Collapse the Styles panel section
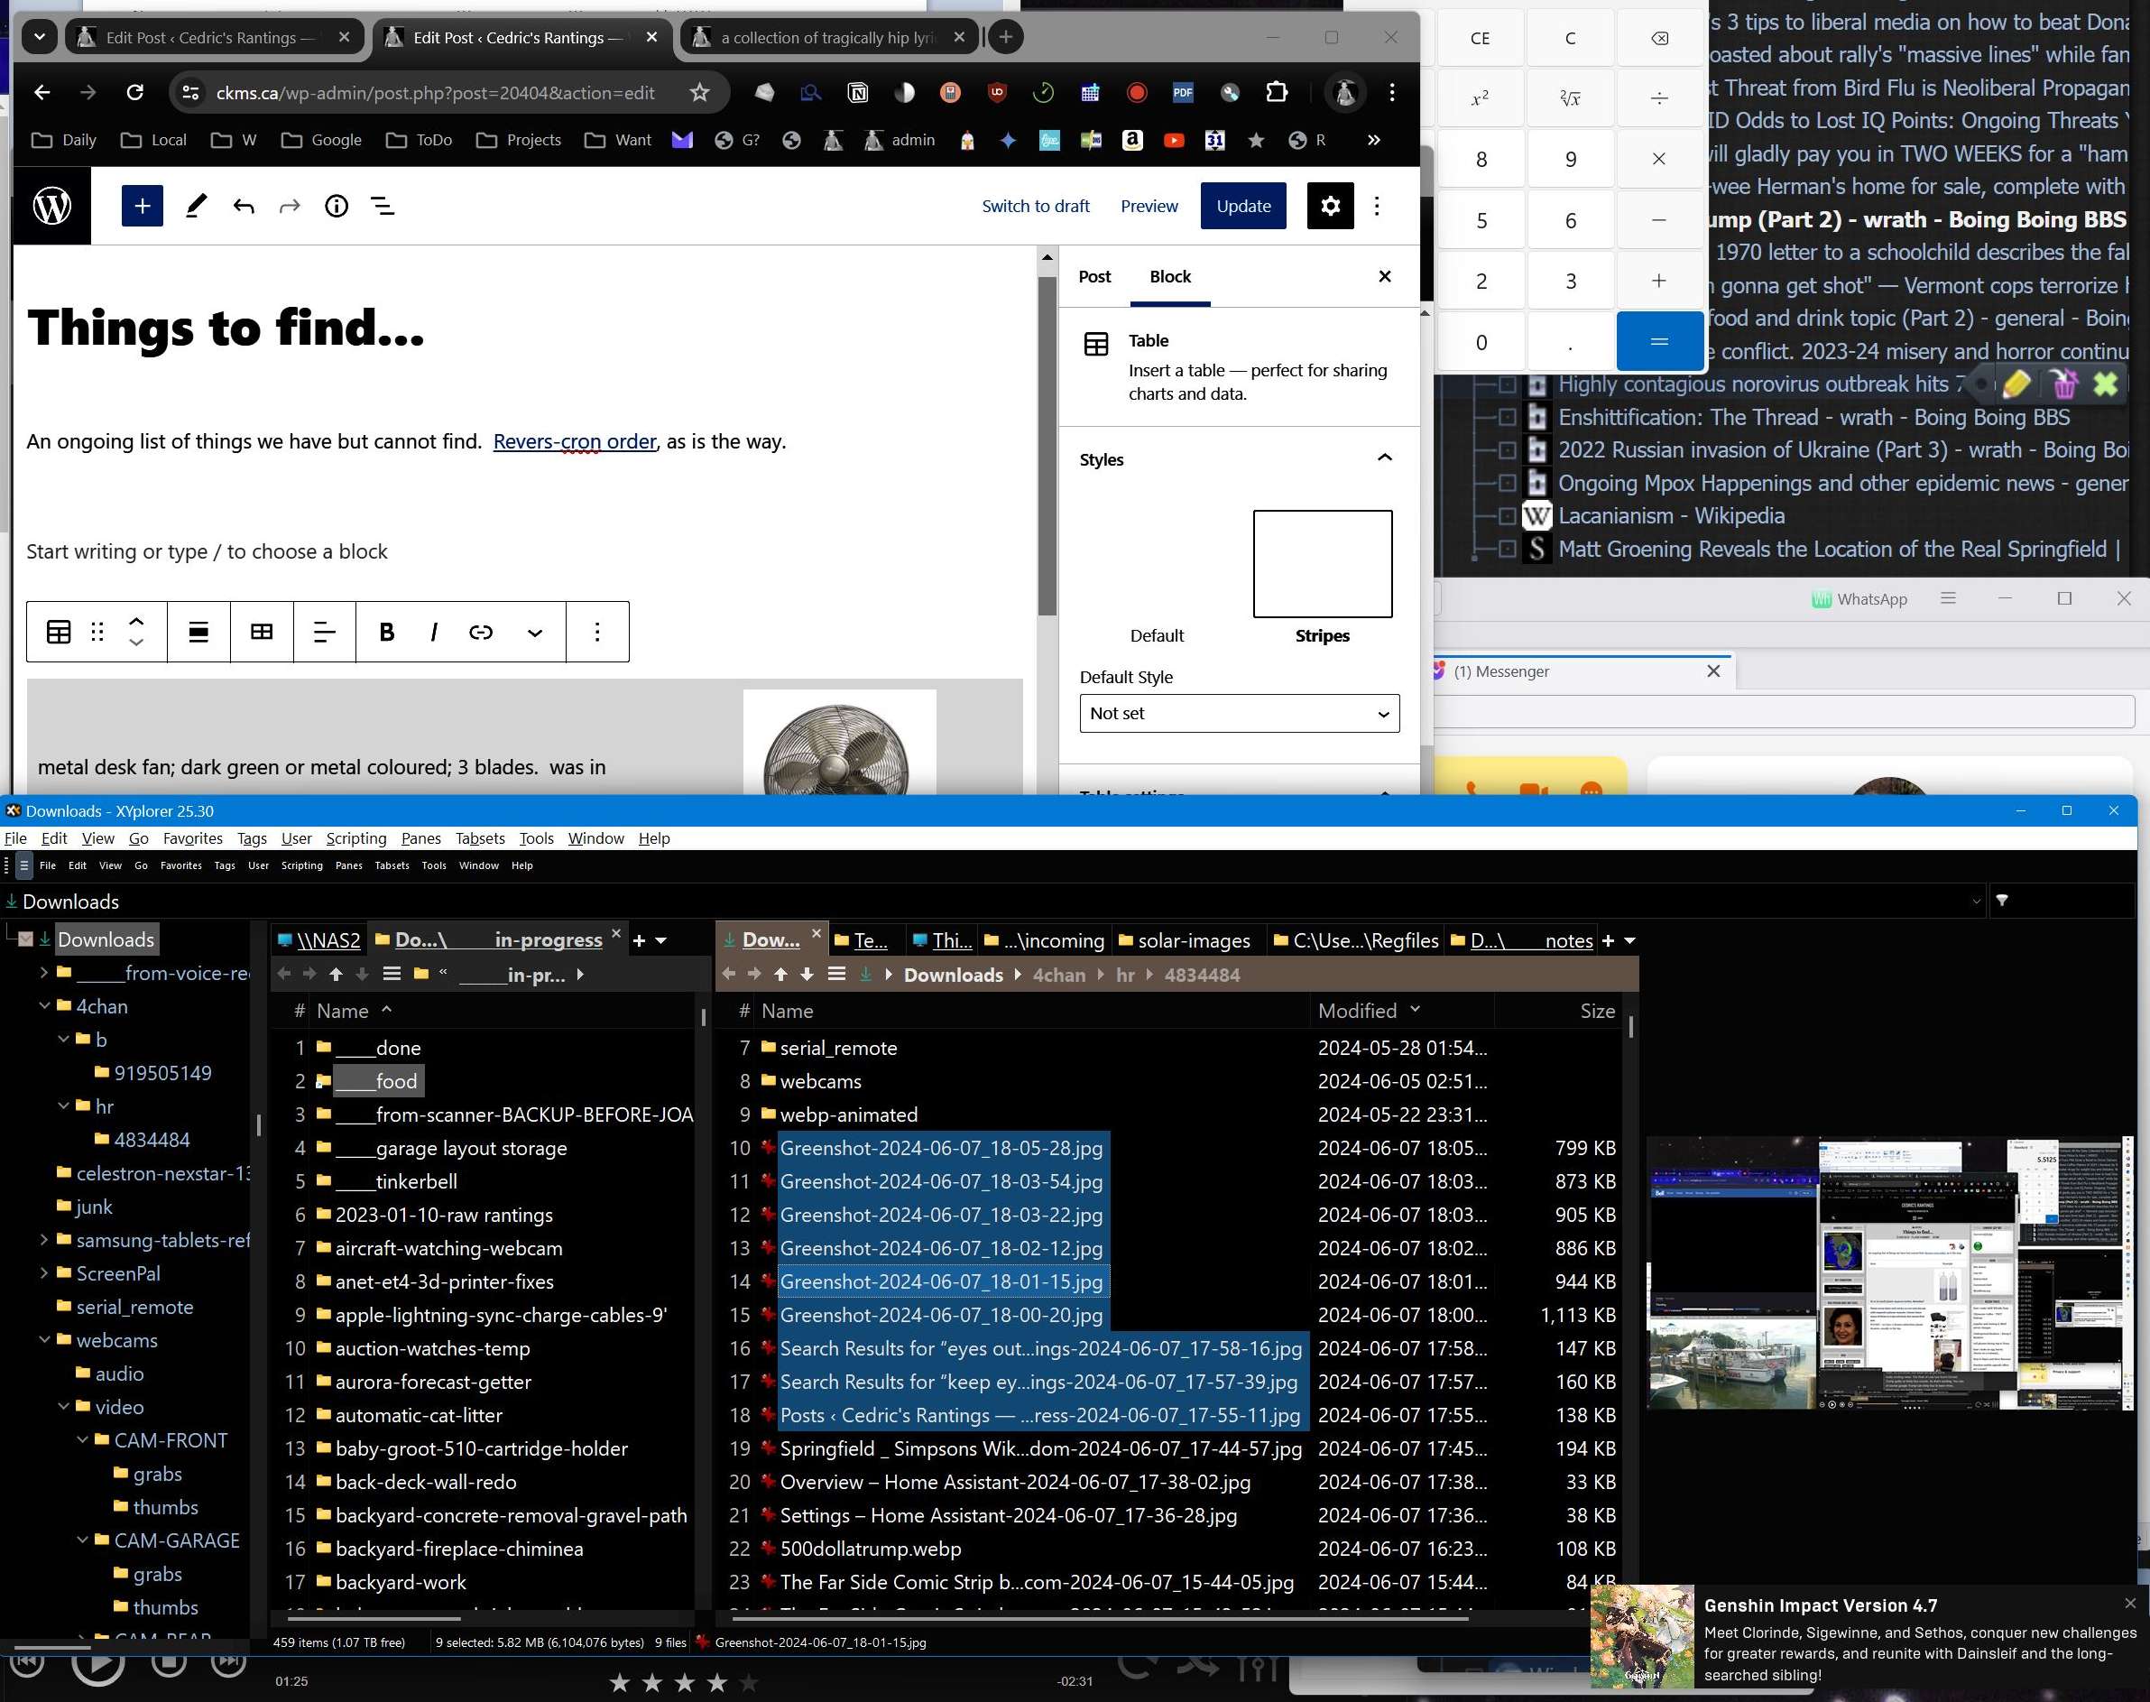The width and height of the screenshot is (2150, 1702). point(1384,458)
